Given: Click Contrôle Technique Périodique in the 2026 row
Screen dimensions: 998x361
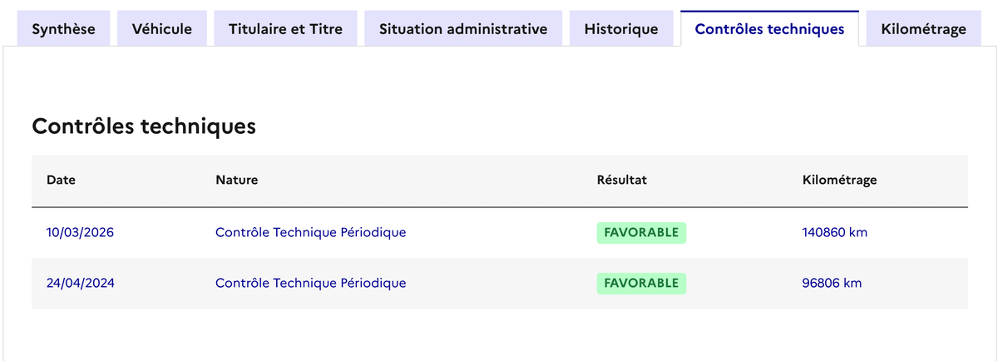Looking at the screenshot, I should click(x=310, y=233).
